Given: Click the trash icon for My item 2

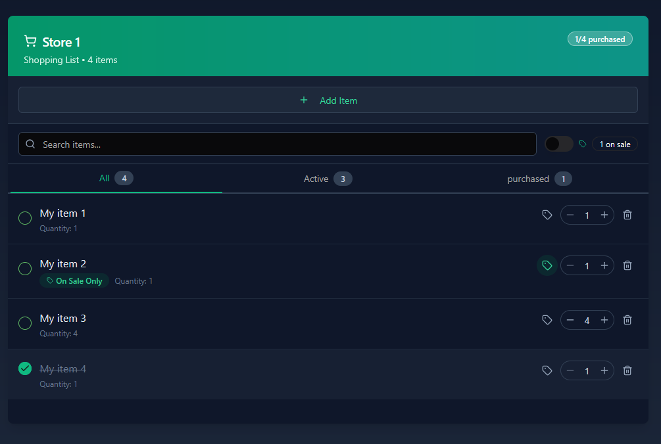Looking at the screenshot, I should [x=627, y=265].
